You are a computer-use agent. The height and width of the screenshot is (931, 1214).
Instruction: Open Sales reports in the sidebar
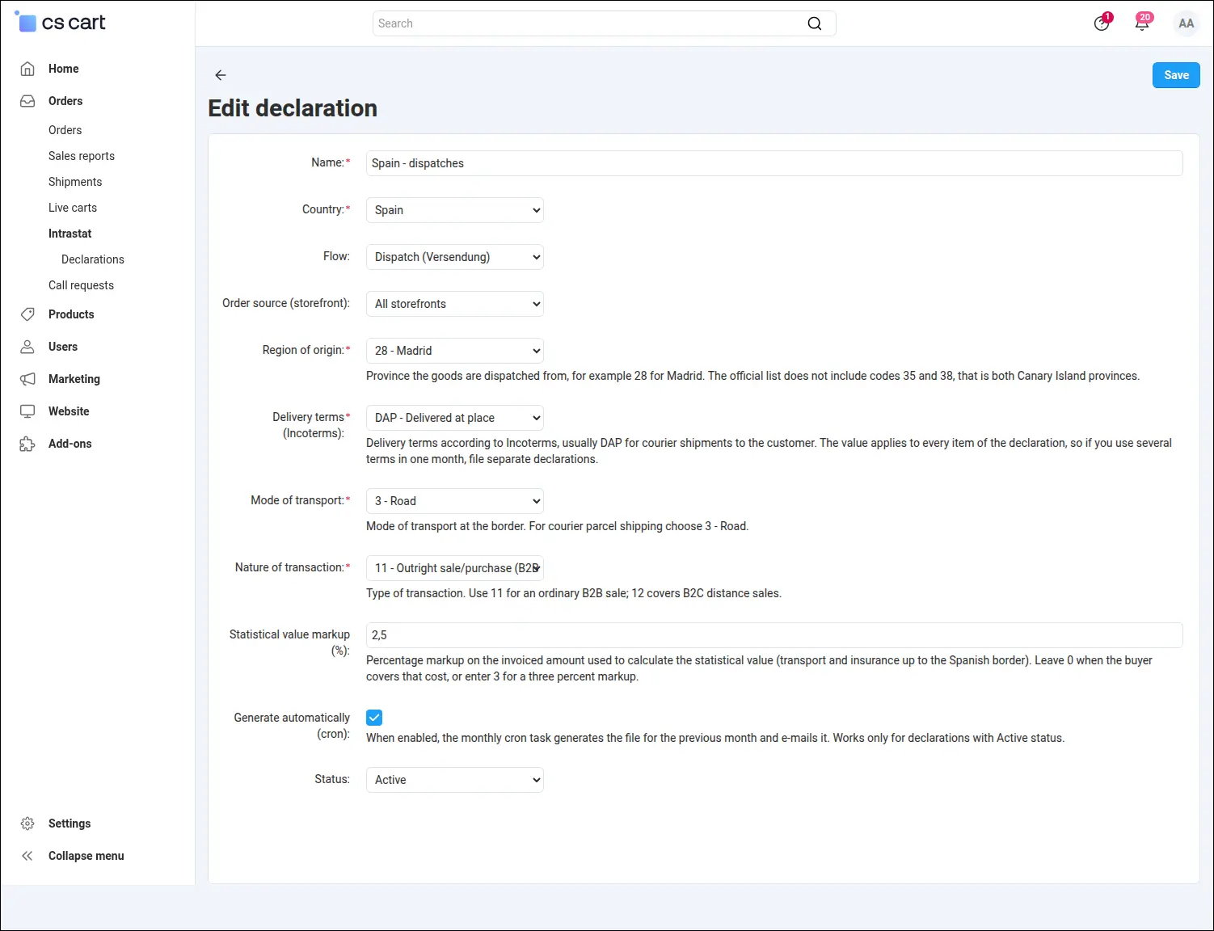82,156
